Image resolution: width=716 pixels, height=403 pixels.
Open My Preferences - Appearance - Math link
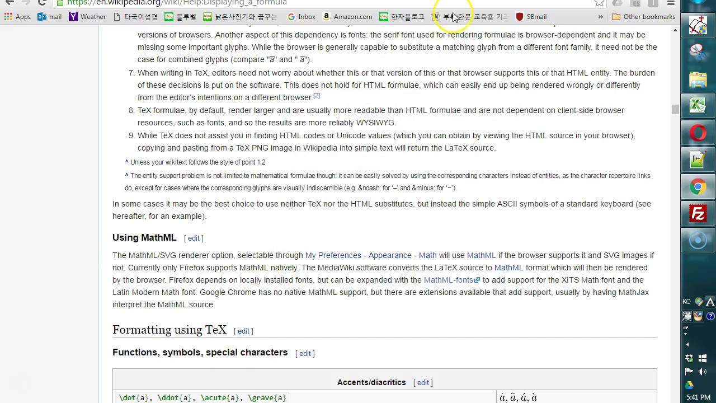click(x=371, y=255)
